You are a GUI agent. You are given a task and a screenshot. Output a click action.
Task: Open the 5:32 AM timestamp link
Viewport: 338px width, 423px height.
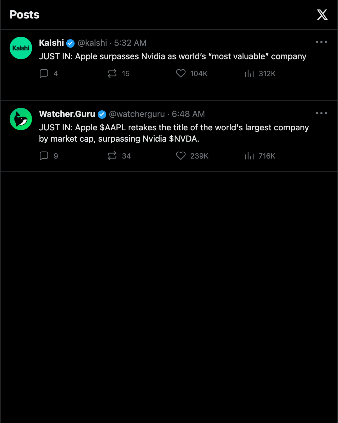[130, 43]
